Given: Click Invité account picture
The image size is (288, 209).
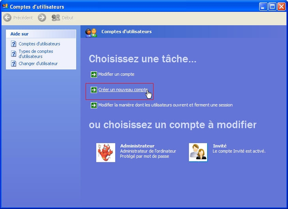Looking at the screenshot, I should tap(198, 152).
